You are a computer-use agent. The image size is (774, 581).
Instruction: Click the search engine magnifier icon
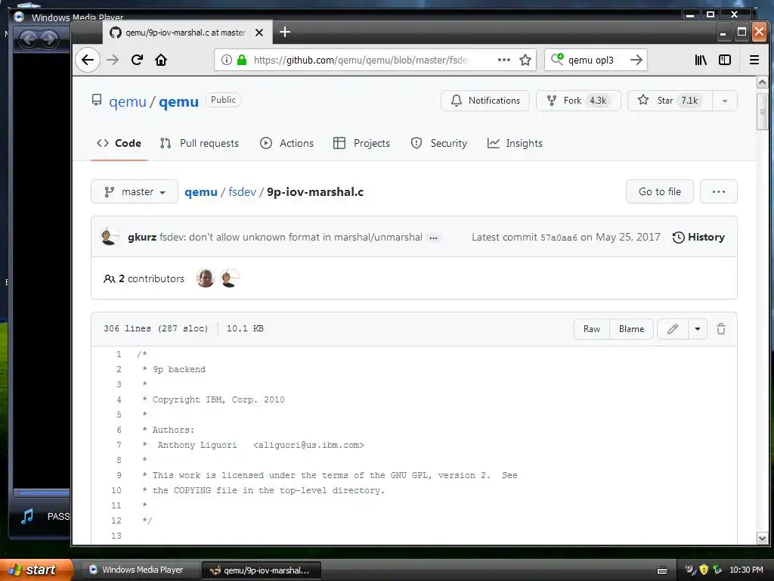[557, 59]
